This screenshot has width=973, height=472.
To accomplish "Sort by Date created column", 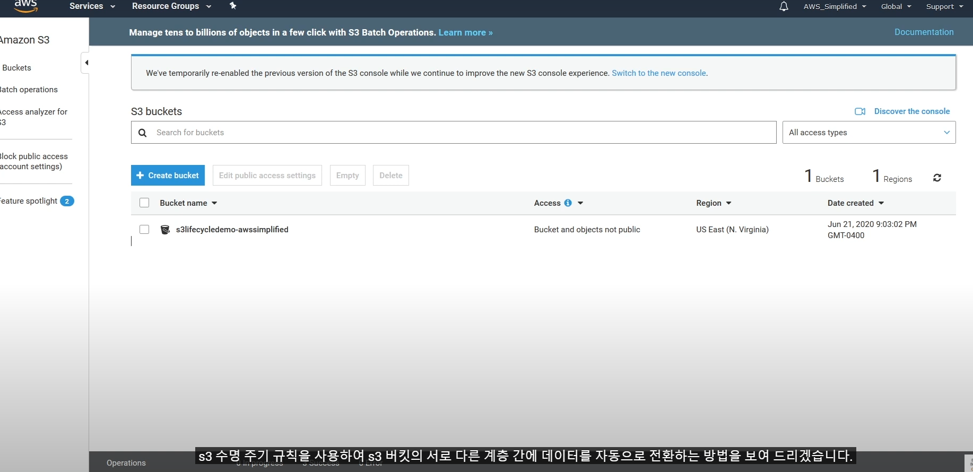I will pos(856,203).
